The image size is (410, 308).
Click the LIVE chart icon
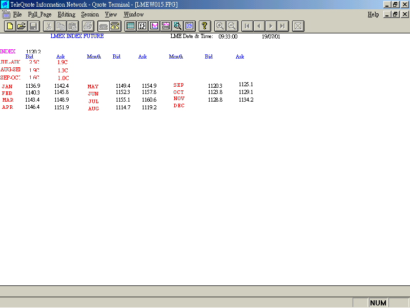[x=166, y=26]
